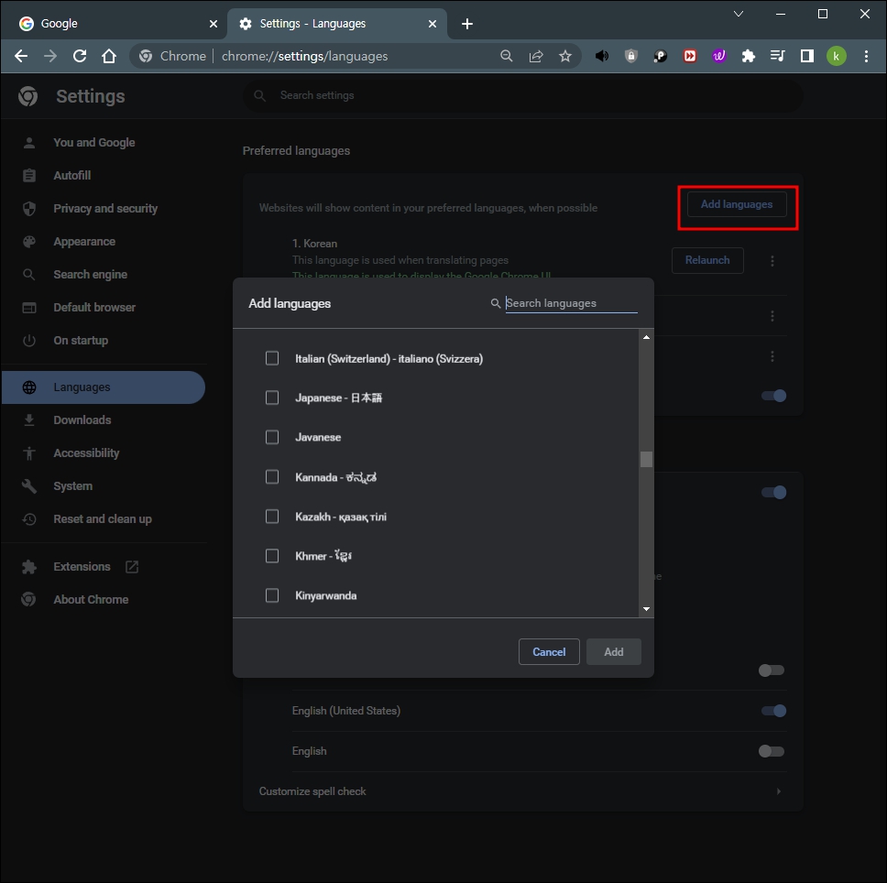The height and width of the screenshot is (883, 887).
Task: Close the Settings - Languages tab
Action: tap(433, 24)
